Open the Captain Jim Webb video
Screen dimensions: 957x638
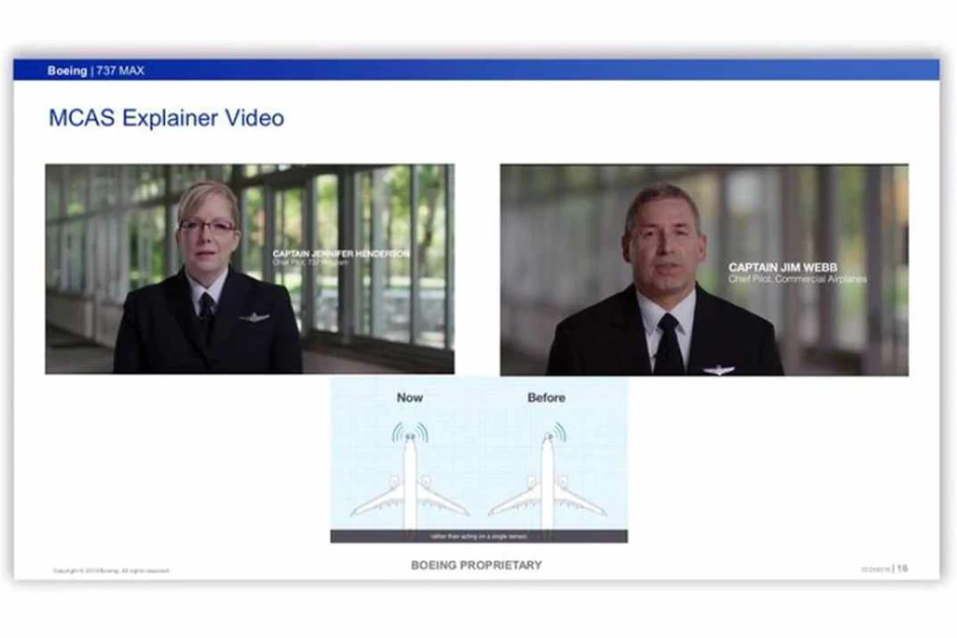point(704,270)
